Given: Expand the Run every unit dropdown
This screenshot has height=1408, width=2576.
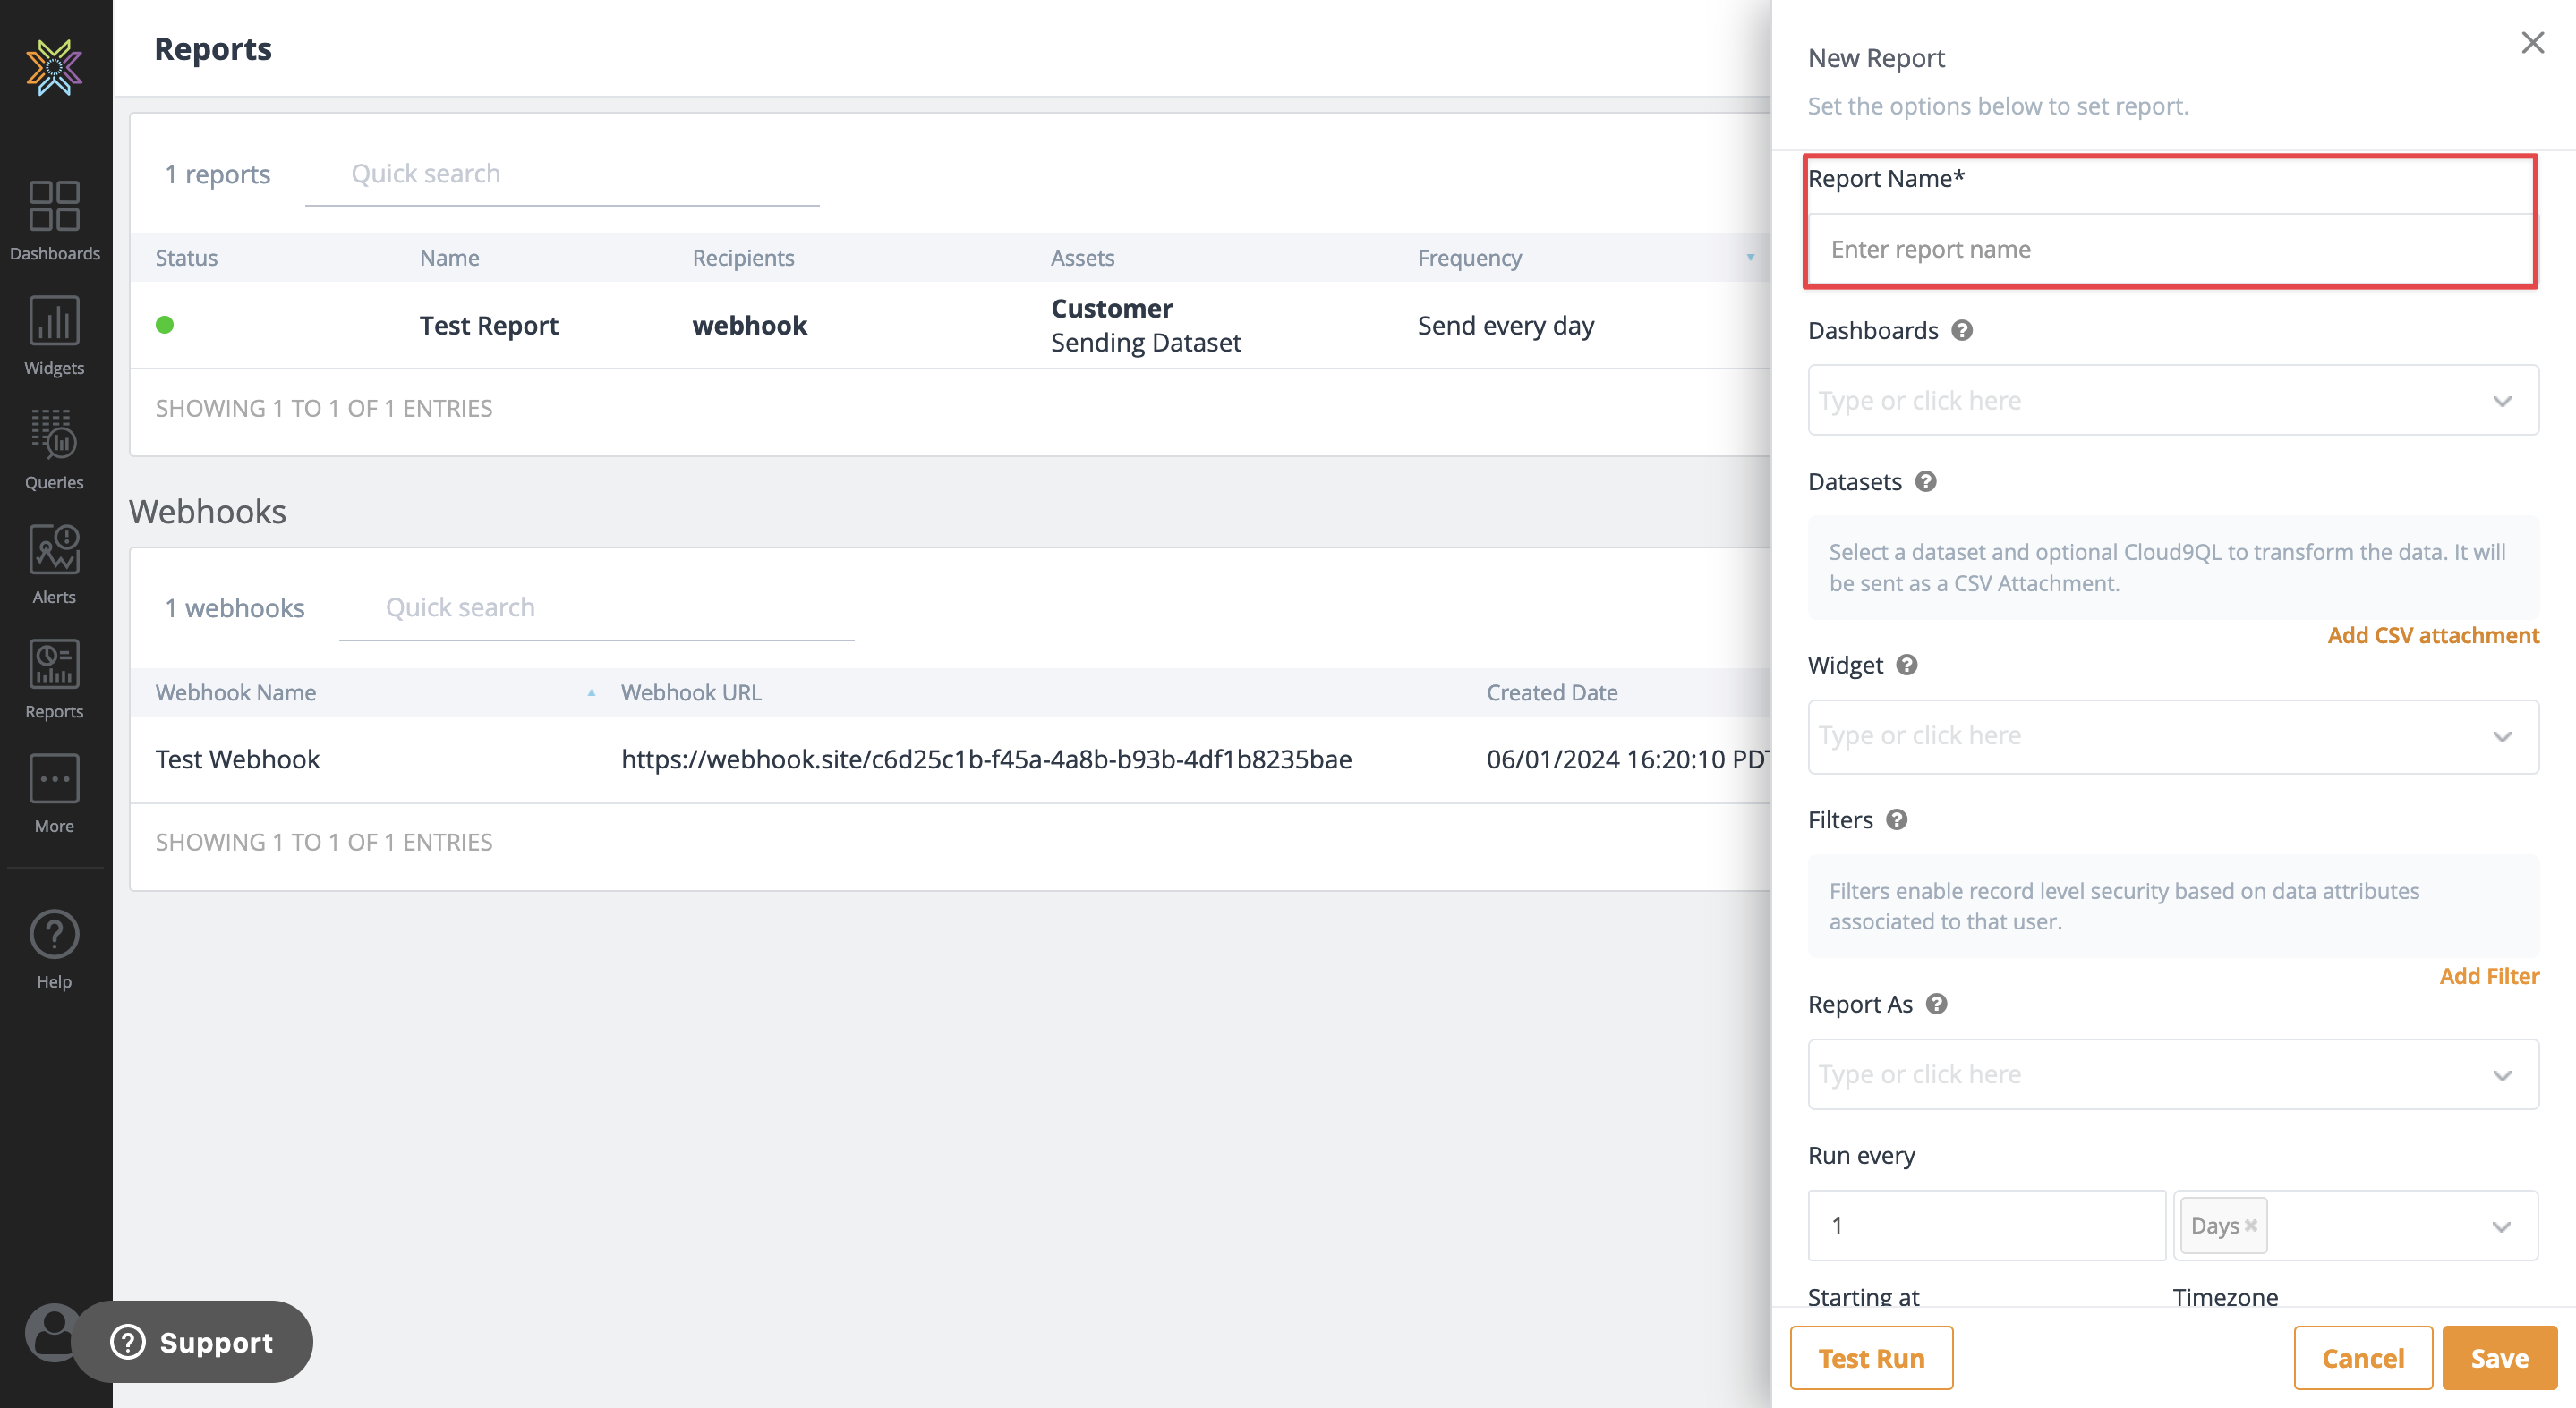Looking at the screenshot, I should (x=2502, y=1227).
